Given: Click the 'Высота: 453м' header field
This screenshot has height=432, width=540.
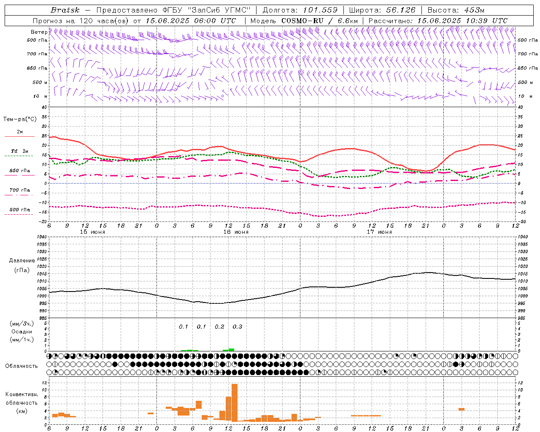Looking at the screenshot, I should (456, 10).
